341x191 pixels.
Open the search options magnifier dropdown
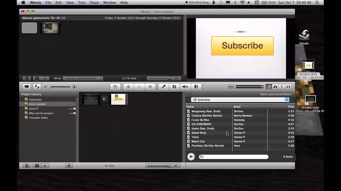pyautogui.click(x=202, y=157)
